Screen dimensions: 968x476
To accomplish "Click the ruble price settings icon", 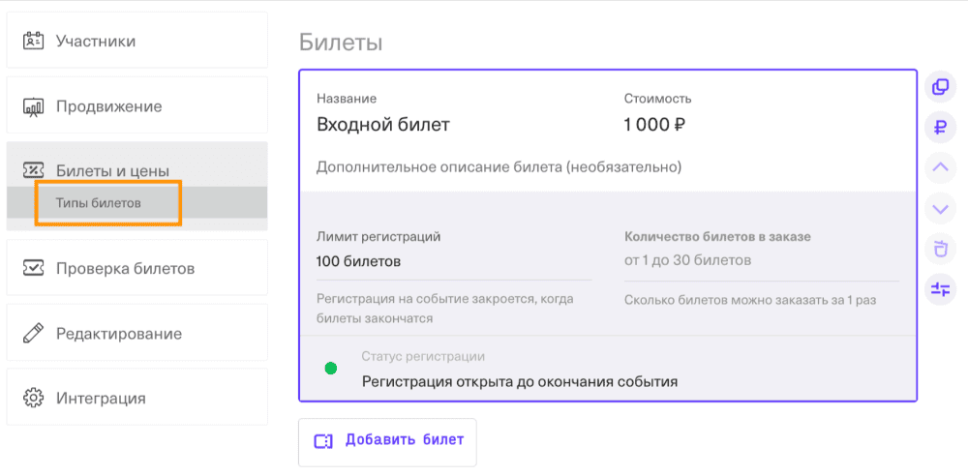I will [940, 128].
